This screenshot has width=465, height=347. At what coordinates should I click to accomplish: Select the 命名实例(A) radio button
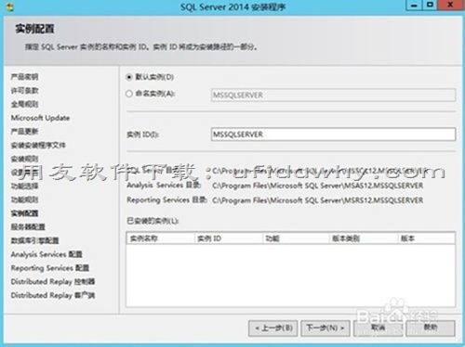[x=129, y=94]
